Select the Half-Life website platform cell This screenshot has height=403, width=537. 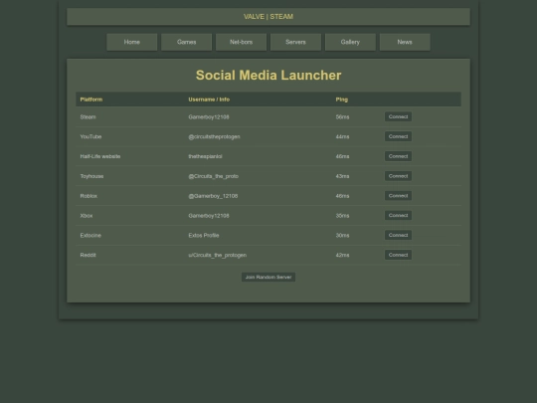100,156
